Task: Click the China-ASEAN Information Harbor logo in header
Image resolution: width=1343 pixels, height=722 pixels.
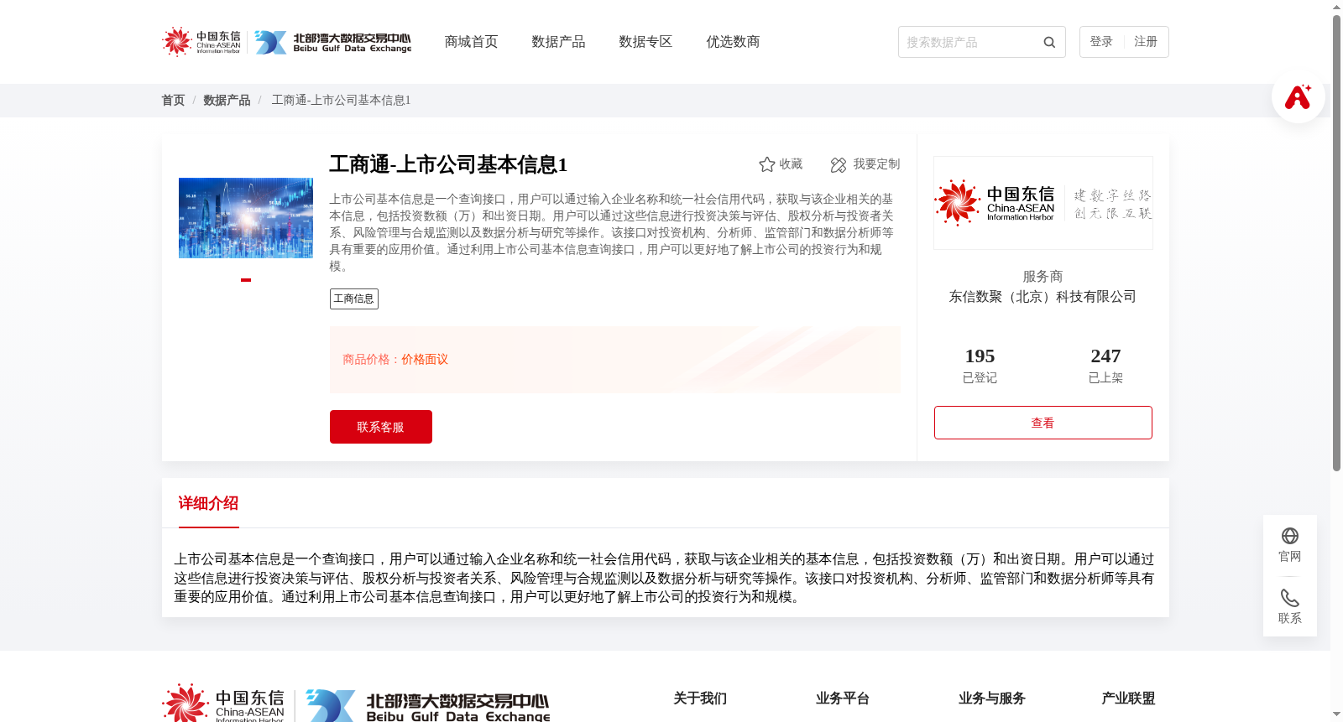Action: click(x=201, y=42)
